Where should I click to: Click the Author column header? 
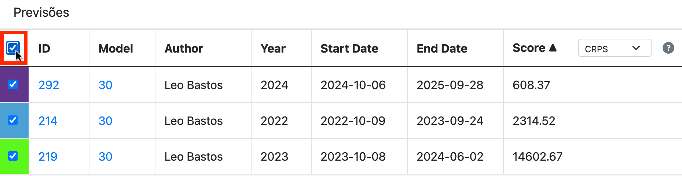coord(184,49)
